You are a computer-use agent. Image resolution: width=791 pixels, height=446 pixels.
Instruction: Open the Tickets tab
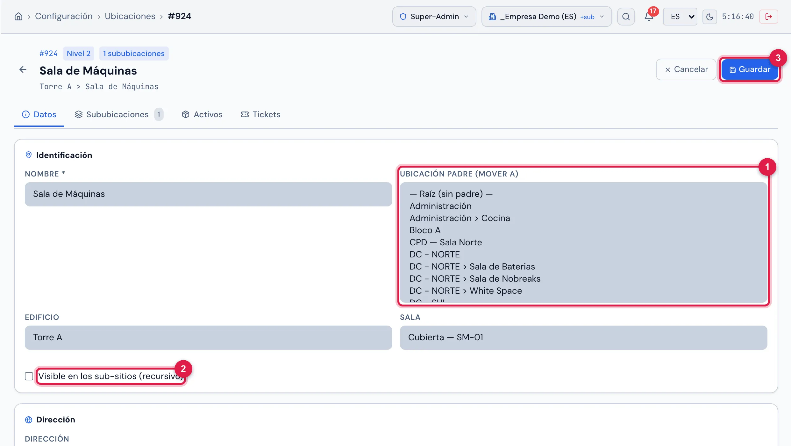pyautogui.click(x=260, y=114)
